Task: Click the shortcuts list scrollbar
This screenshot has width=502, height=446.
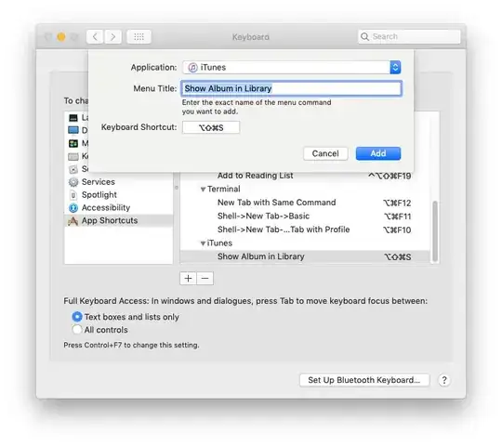Action: click(435, 231)
